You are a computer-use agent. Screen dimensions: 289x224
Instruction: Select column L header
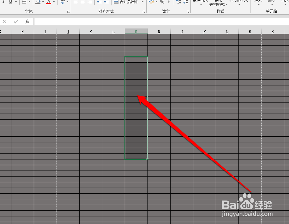[x=113, y=32]
